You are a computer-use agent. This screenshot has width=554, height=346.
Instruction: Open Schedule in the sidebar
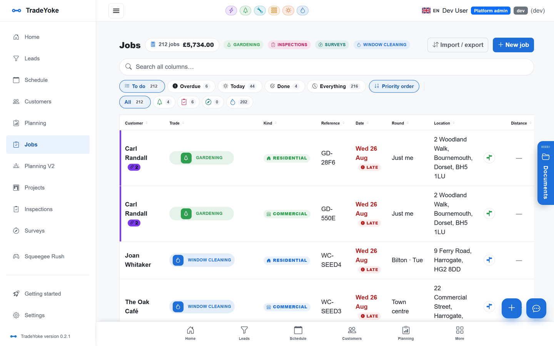pos(48,80)
